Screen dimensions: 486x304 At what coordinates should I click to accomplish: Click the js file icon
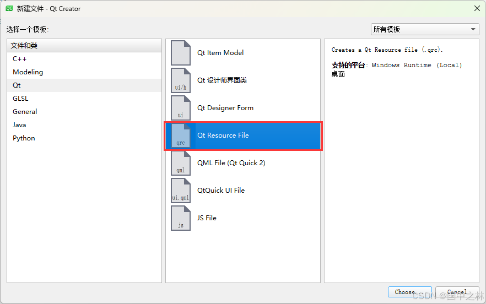(181, 218)
